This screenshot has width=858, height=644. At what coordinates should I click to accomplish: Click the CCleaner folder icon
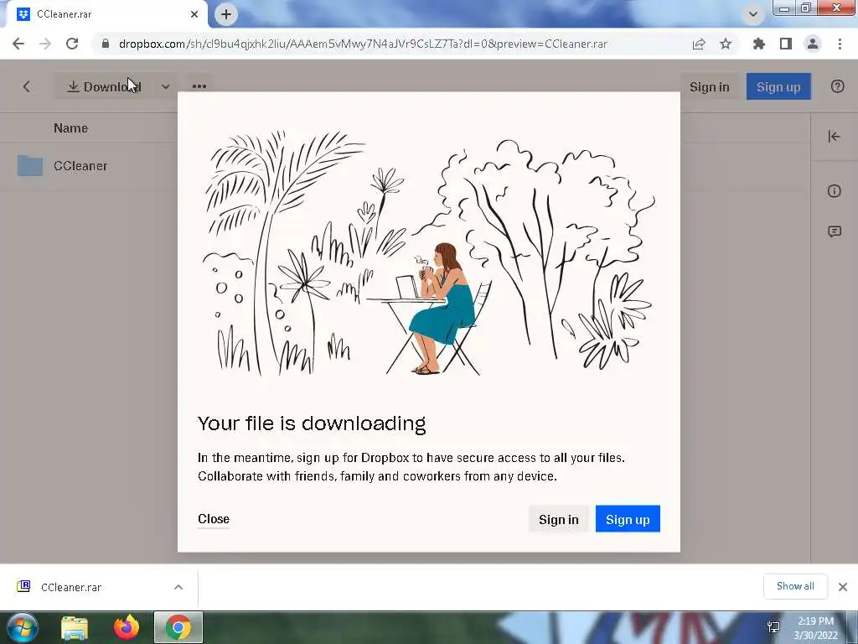(30, 165)
